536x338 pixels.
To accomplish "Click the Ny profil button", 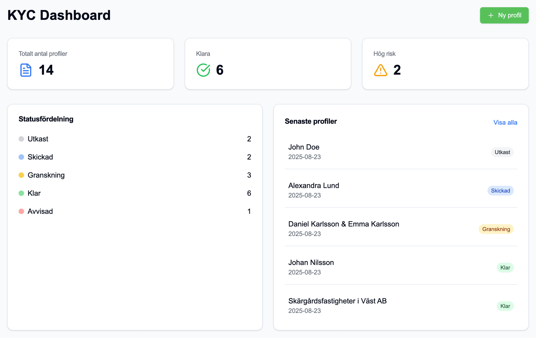I will (x=504, y=15).
